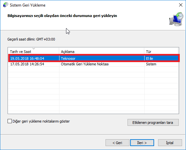Click the System Restore title bar icon
Image resolution: width=186 pixels, height=150 pixels.
click(x=6, y=5)
